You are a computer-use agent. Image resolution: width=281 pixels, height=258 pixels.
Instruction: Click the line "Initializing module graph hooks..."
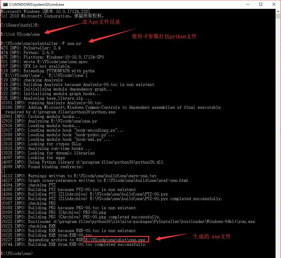click(62, 94)
